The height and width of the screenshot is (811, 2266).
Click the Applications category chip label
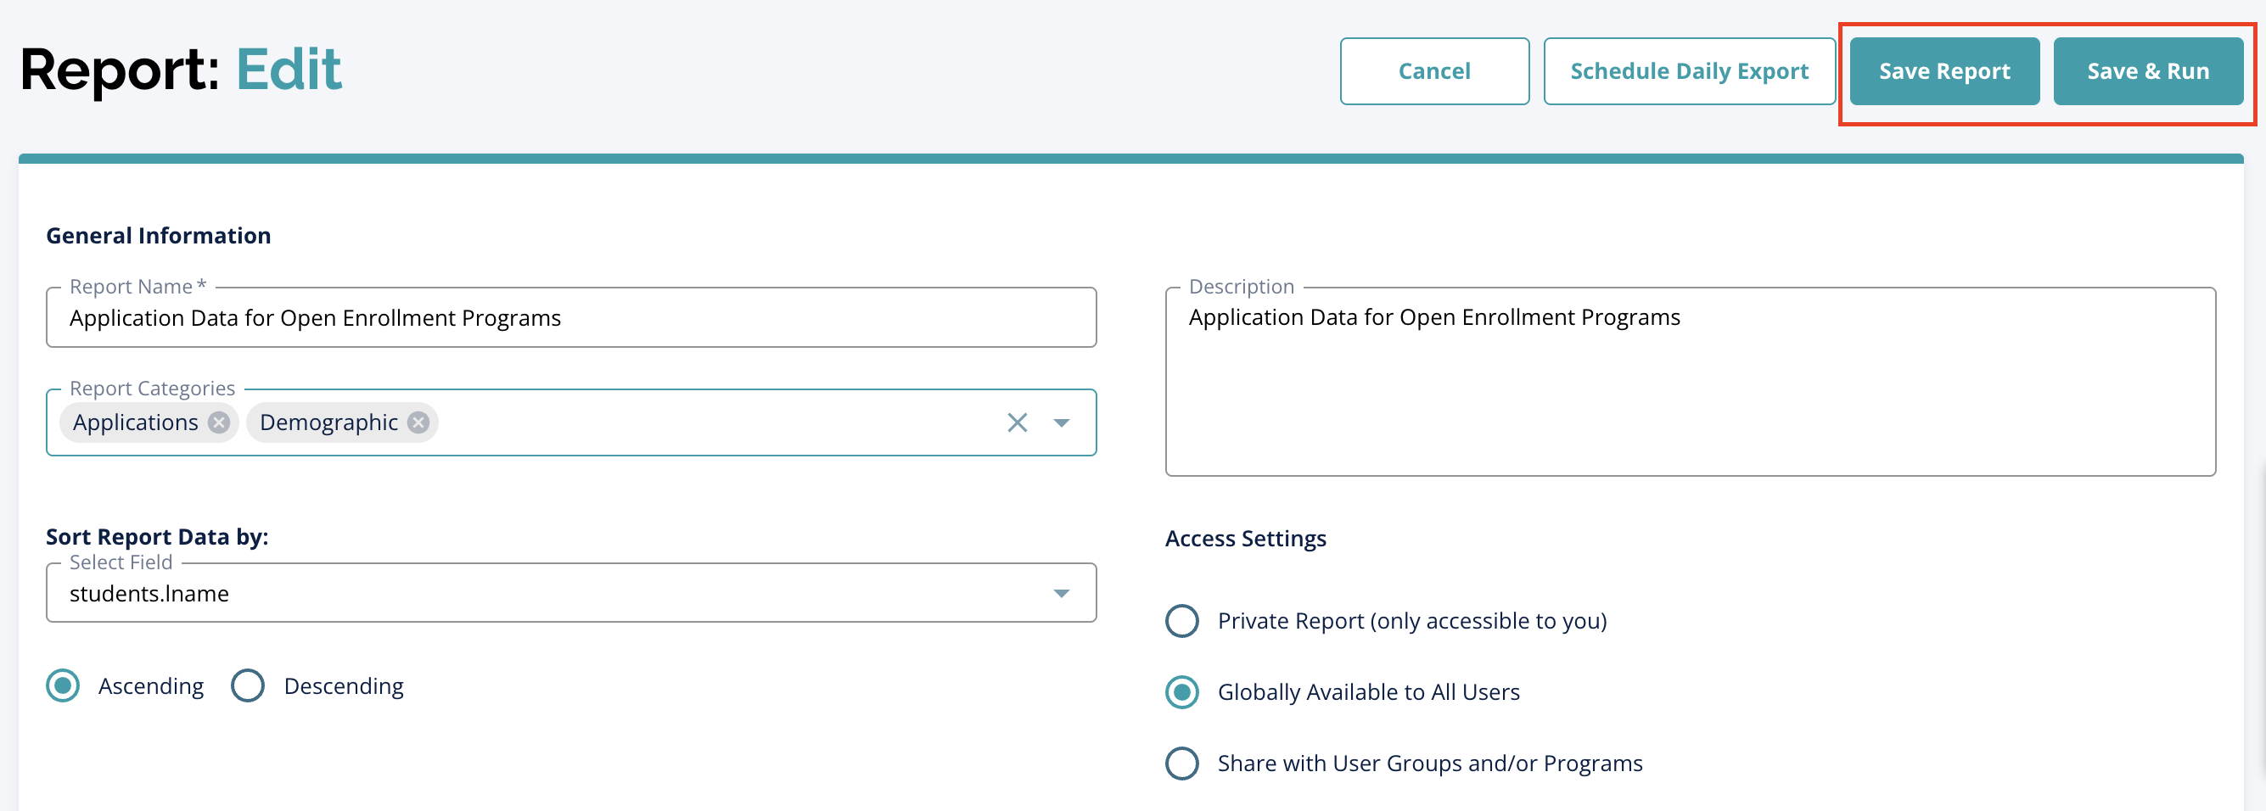(x=136, y=423)
